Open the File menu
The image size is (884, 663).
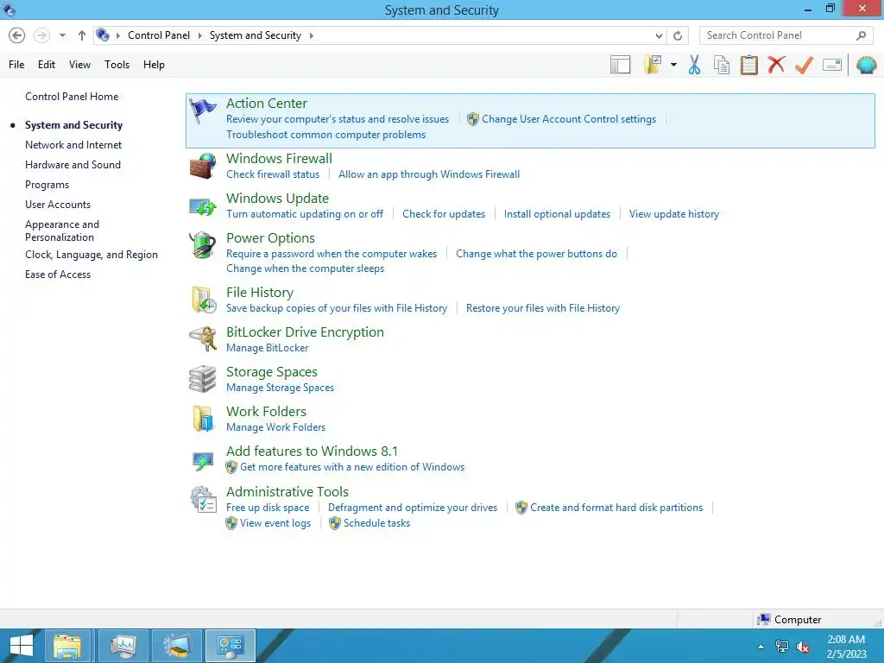pyautogui.click(x=16, y=65)
